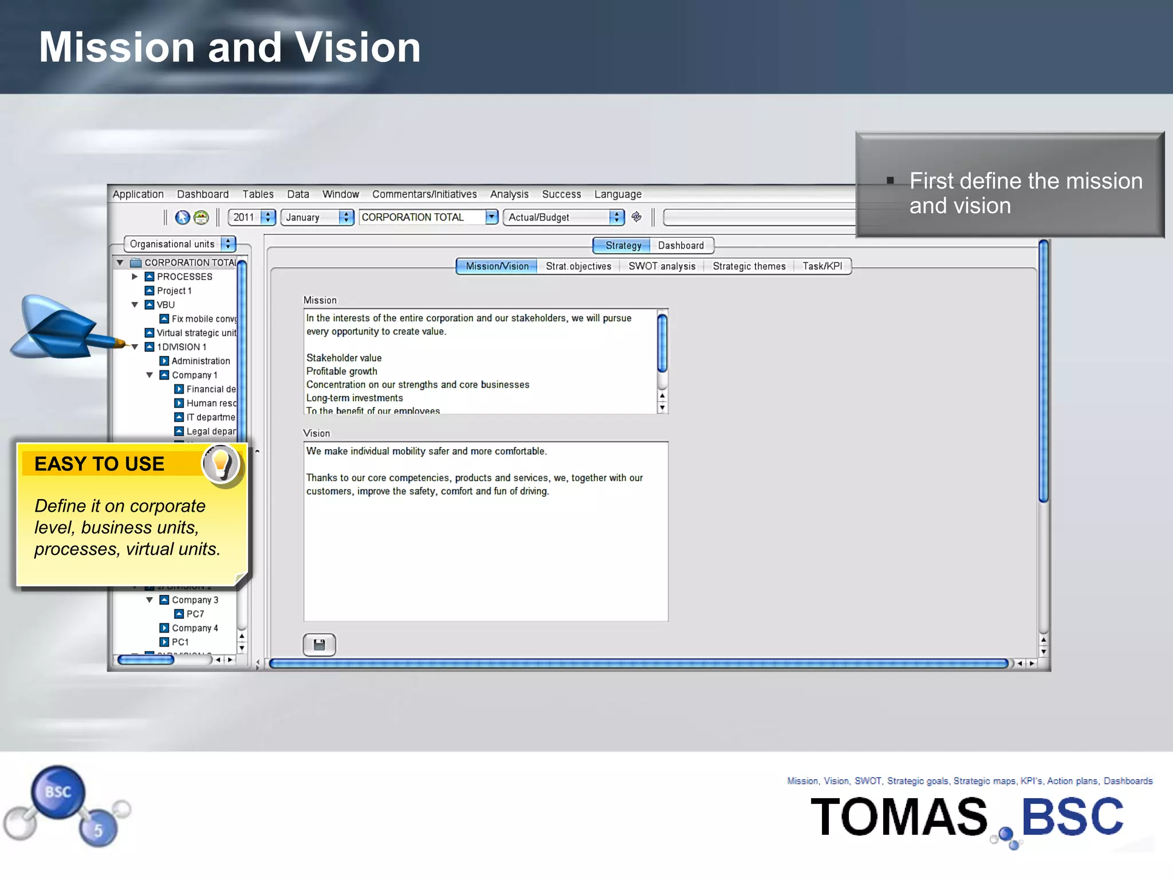The width and height of the screenshot is (1173, 880).
Task: Click the tree panel horizontal scrollbar
Action: click(x=145, y=660)
